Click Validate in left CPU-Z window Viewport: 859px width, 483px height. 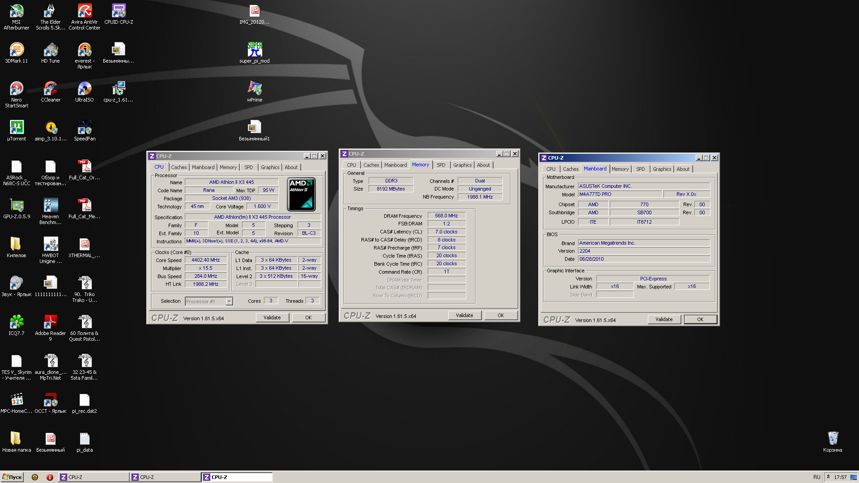click(x=272, y=318)
